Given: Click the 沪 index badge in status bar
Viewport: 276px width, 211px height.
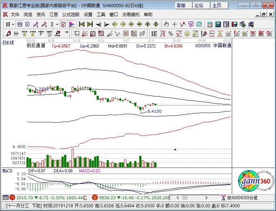Looking at the screenshot, I should 12,198.
